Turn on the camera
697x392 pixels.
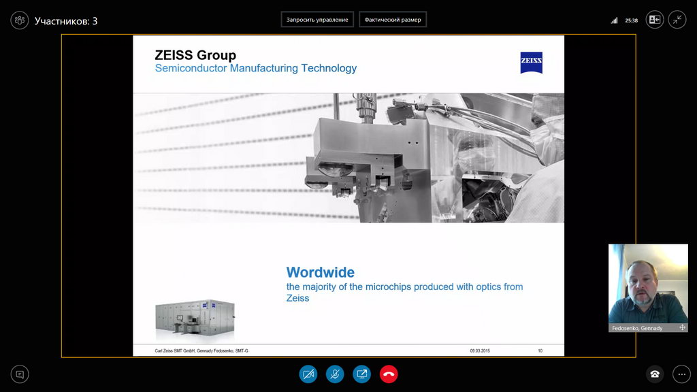pyautogui.click(x=308, y=374)
